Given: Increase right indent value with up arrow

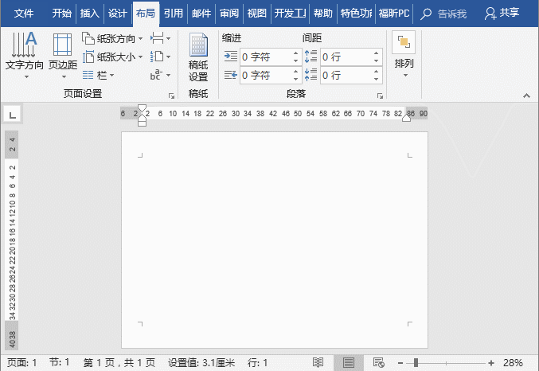Looking at the screenshot, I should pos(295,71).
